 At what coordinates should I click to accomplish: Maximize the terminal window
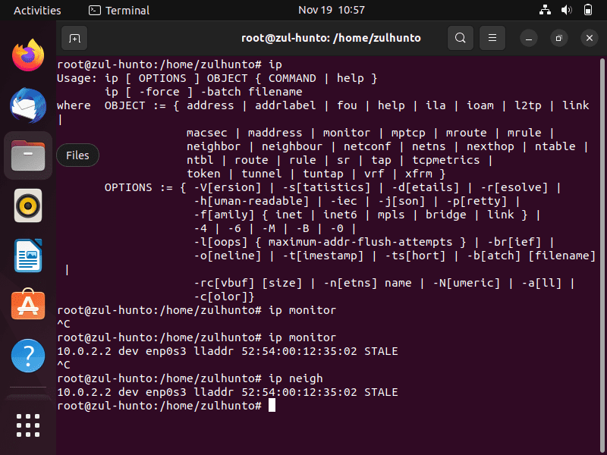tap(558, 38)
